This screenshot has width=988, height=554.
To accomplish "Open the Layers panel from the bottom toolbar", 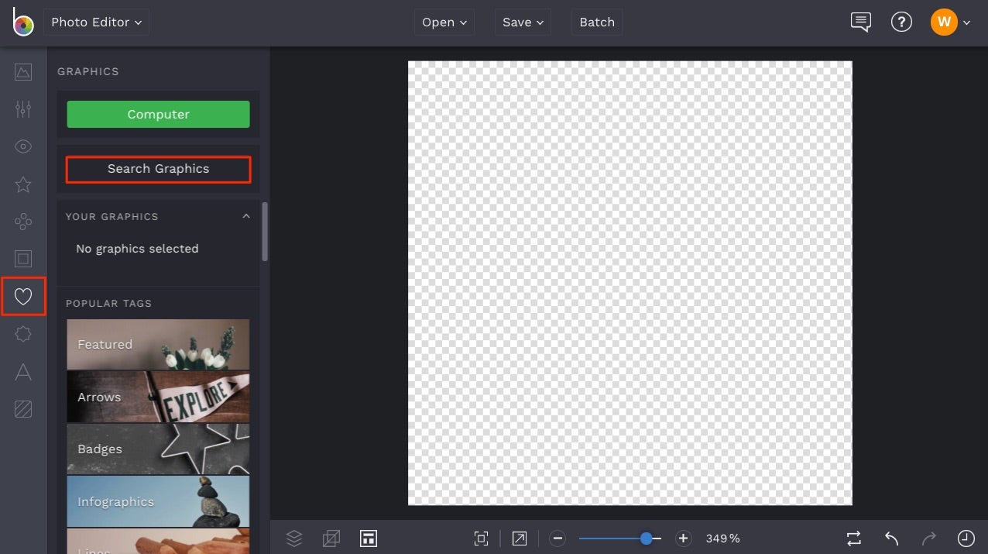I will [294, 538].
